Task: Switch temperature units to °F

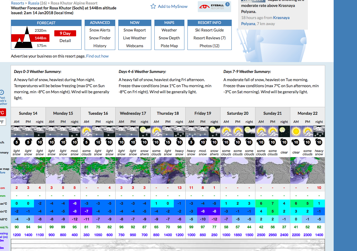Action: 2,122
